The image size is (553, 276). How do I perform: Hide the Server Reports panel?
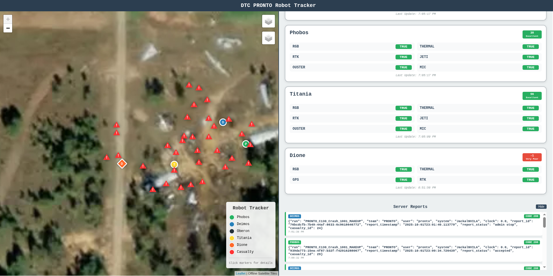click(x=541, y=206)
